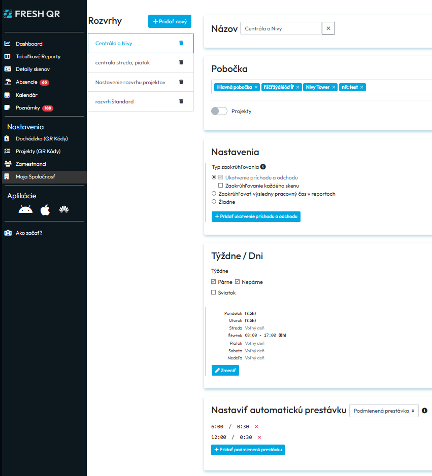432x476 pixels.
Task: Open the Huawei app link icon
Action: [64, 210]
